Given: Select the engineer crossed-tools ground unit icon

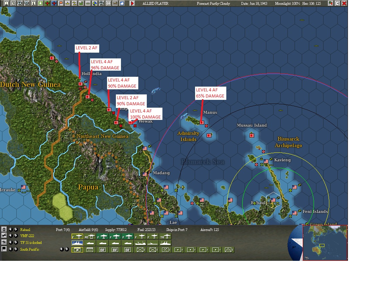Looking at the screenshot, I should pyautogui.click(x=165, y=250).
